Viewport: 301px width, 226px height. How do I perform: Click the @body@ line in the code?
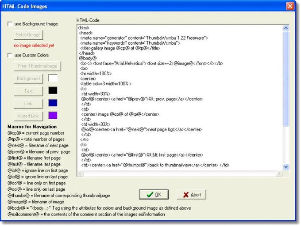(88, 58)
